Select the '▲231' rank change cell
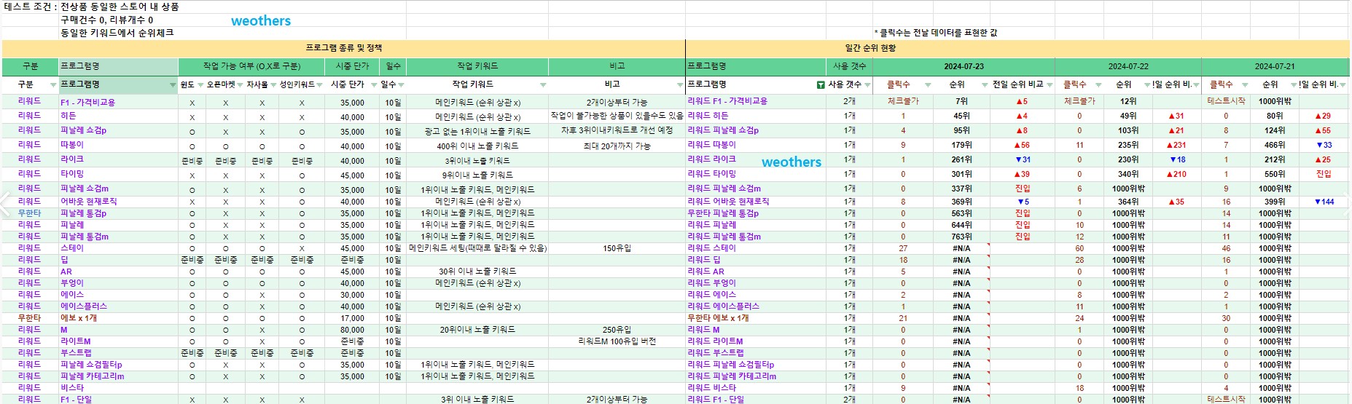The width and height of the screenshot is (1352, 404). pyautogui.click(x=1176, y=145)
